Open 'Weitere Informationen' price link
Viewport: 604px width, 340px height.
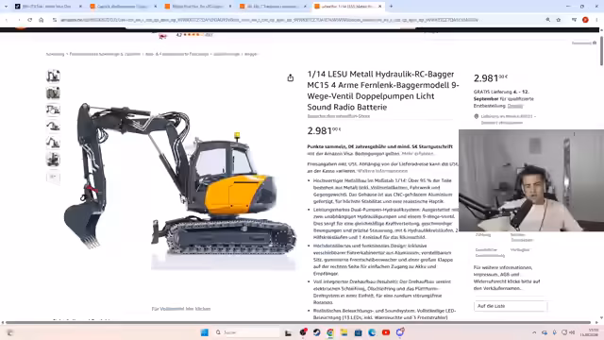[x=382, y=171]
